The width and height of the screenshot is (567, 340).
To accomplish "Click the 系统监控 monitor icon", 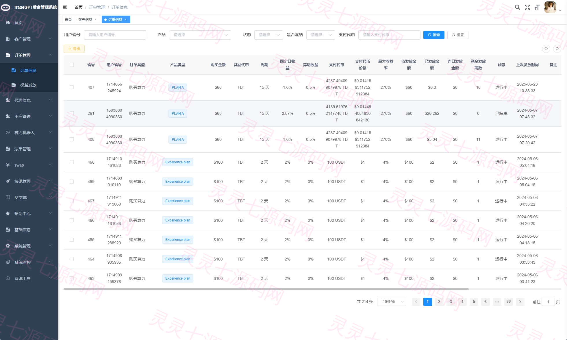I will [8, 262].
